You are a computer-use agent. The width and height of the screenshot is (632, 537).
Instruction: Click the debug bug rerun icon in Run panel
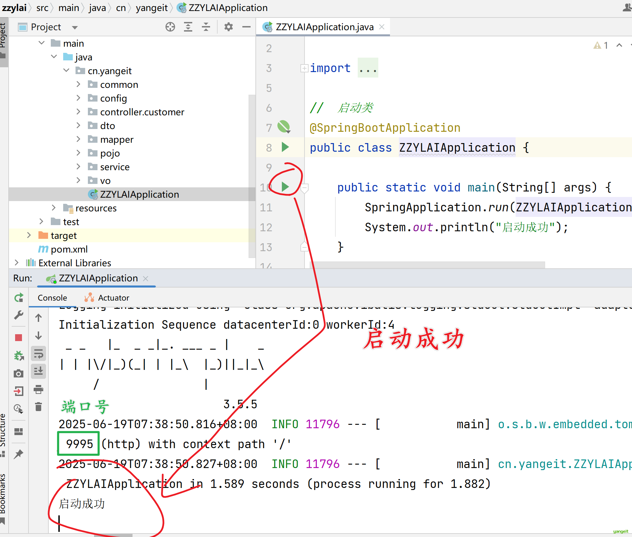(x=19, y=355)
